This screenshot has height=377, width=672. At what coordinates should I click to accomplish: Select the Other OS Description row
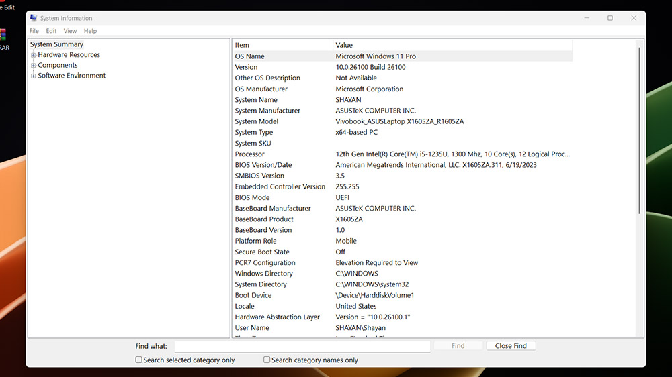403,78
